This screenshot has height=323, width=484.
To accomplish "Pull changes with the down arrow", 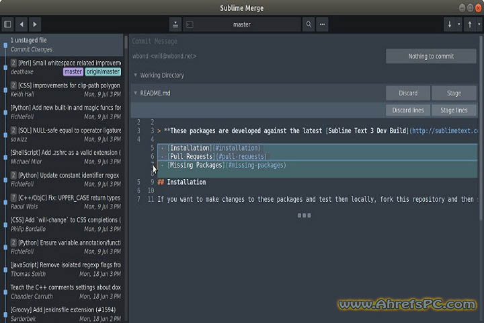I will coord(450,24).
